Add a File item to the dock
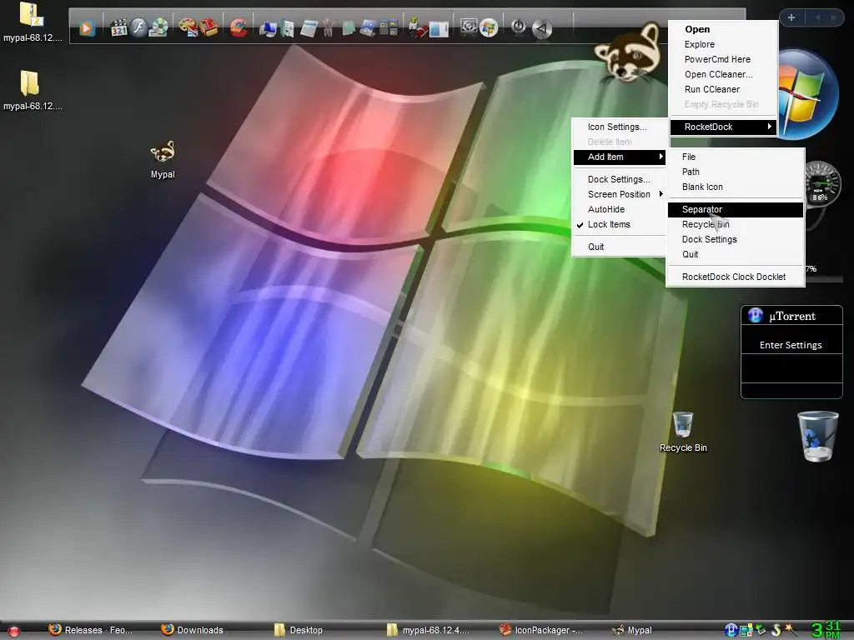 [x=736, y=157]
